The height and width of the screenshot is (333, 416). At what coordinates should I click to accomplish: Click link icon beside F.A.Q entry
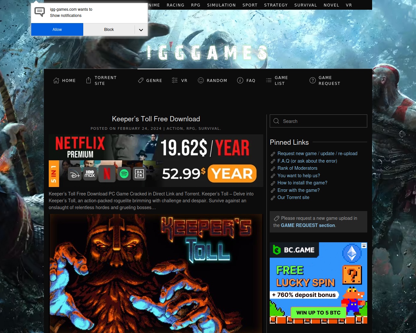[273, 161]
